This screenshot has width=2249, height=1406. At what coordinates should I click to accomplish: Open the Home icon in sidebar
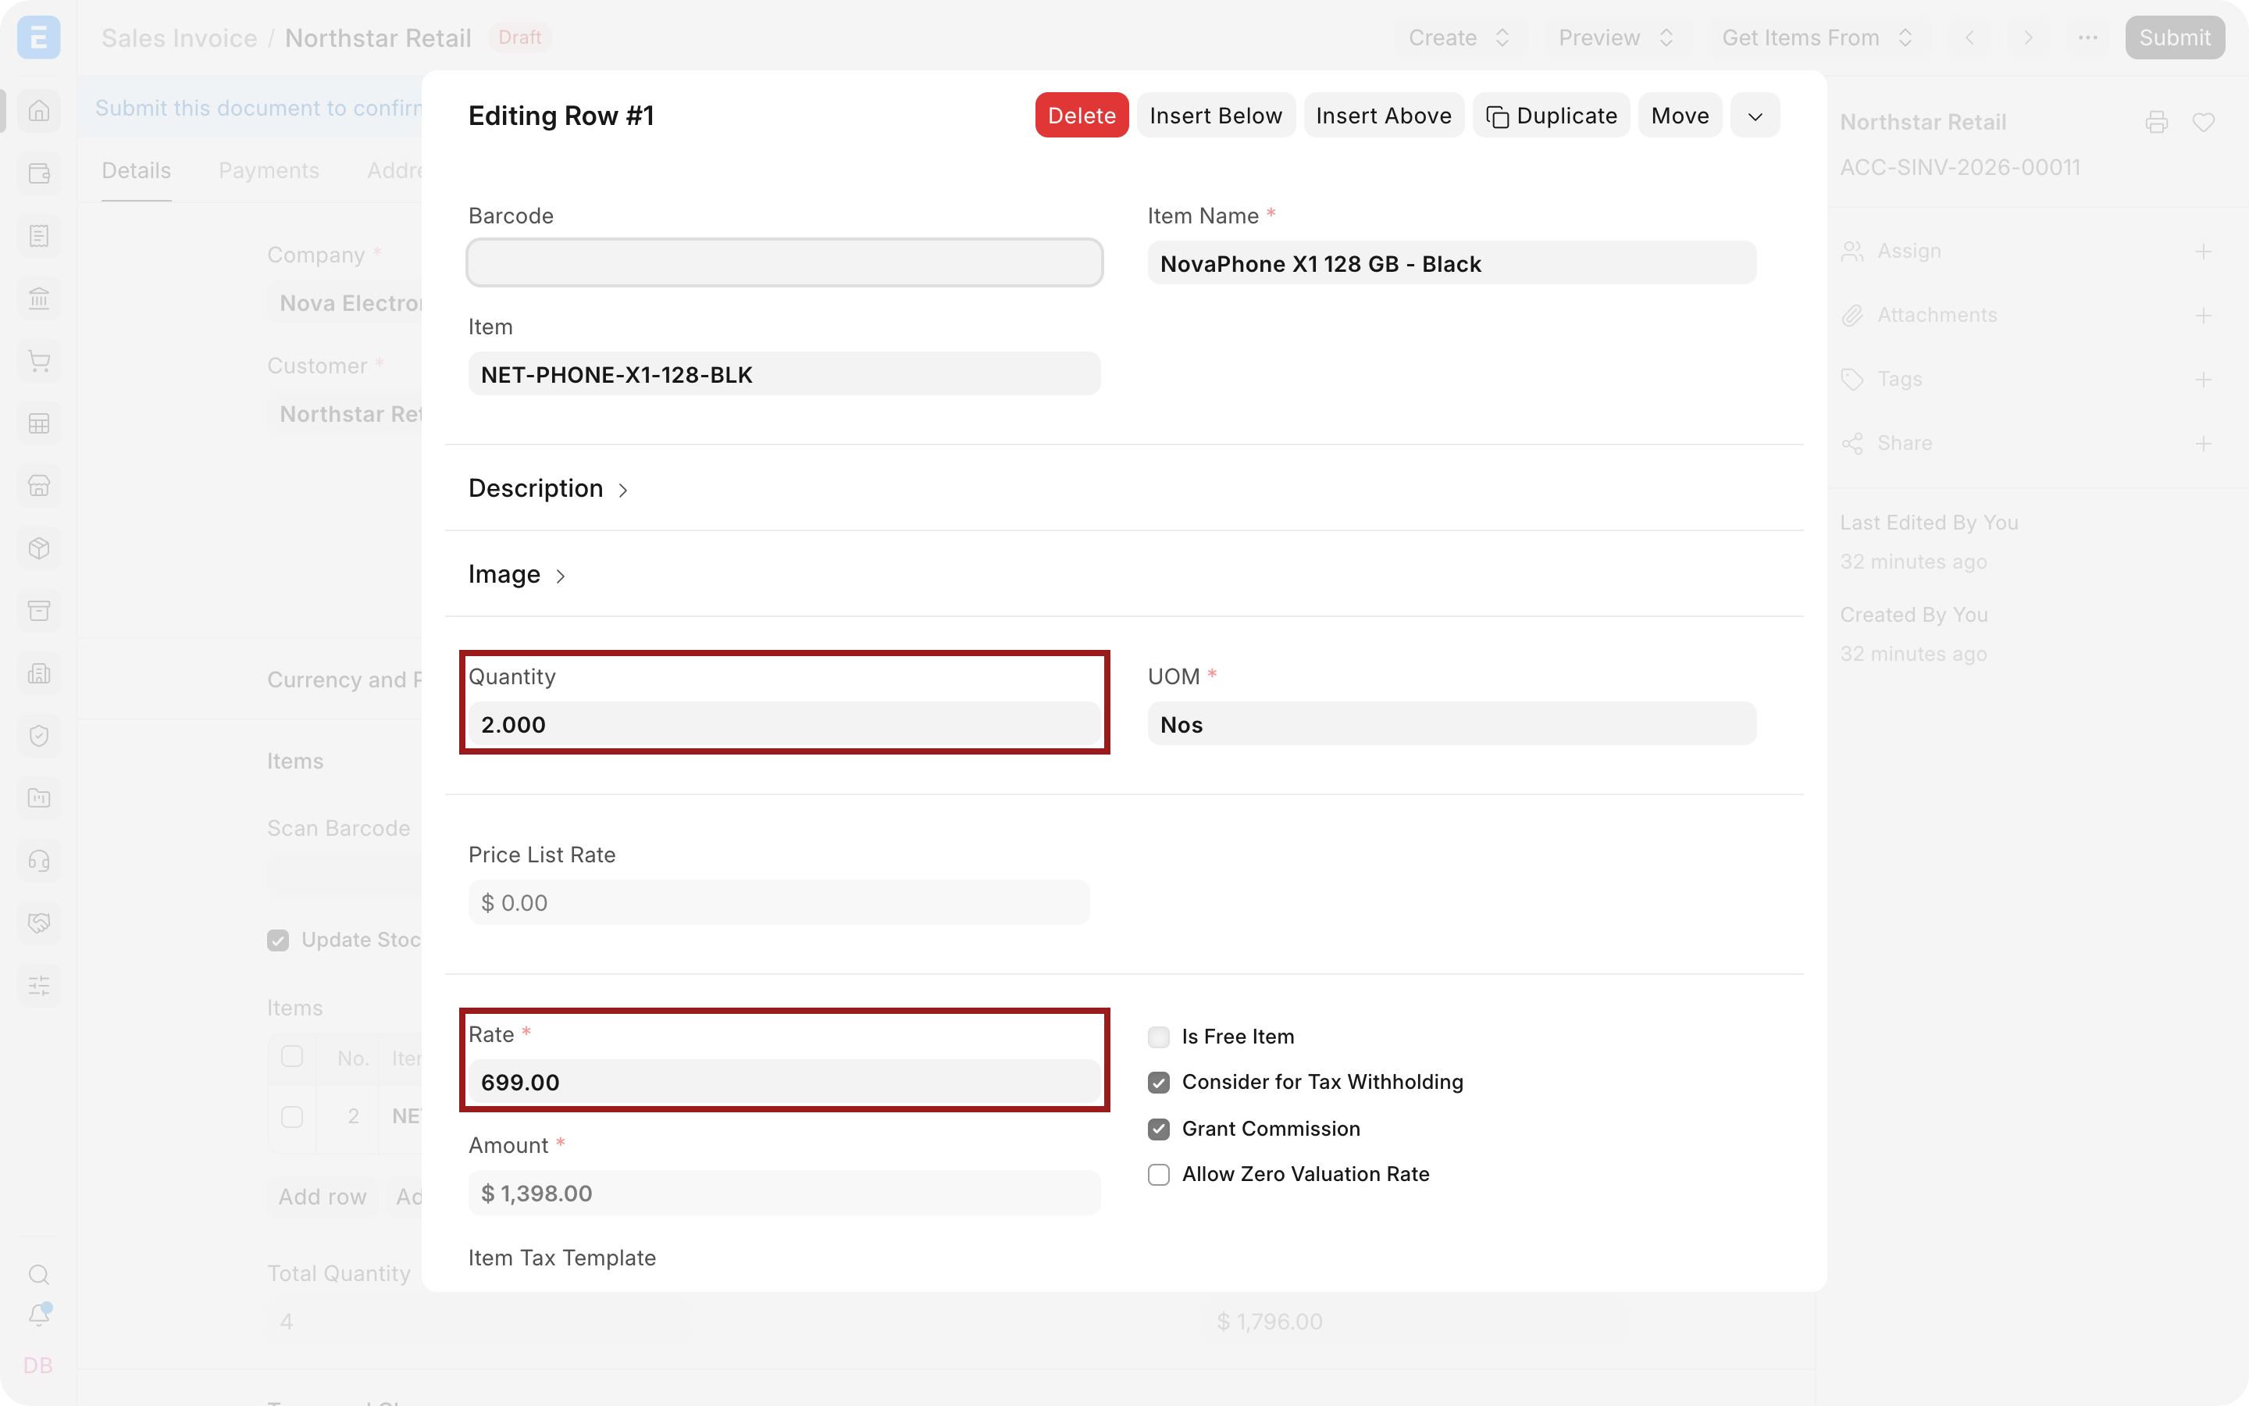[x=39, y=111]
